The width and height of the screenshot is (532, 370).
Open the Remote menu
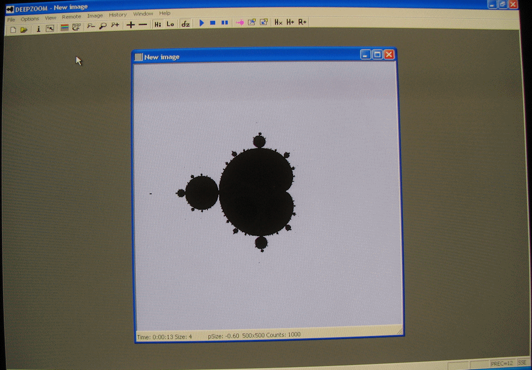click(72, 17)
